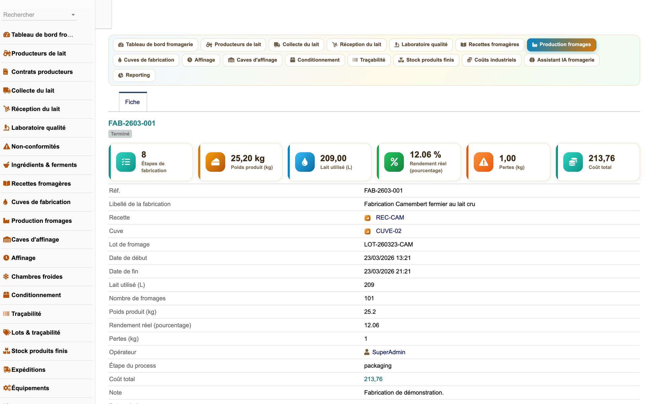The image size is (654, 404).
Task: Click the Rendement réel percent card icon
Action: click(394, 162)
